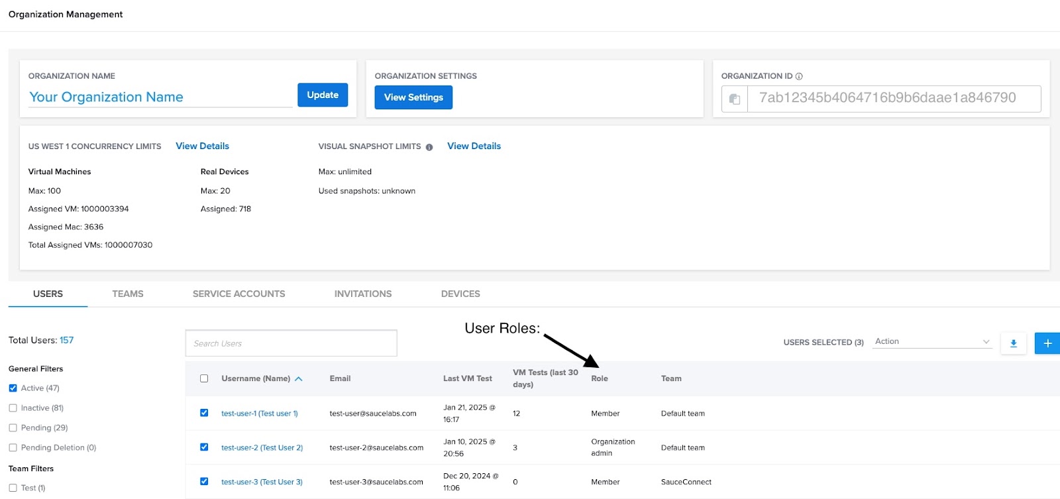Click the download users icon
This screenshot has height=499, width=1060.
pos(1013,343)
